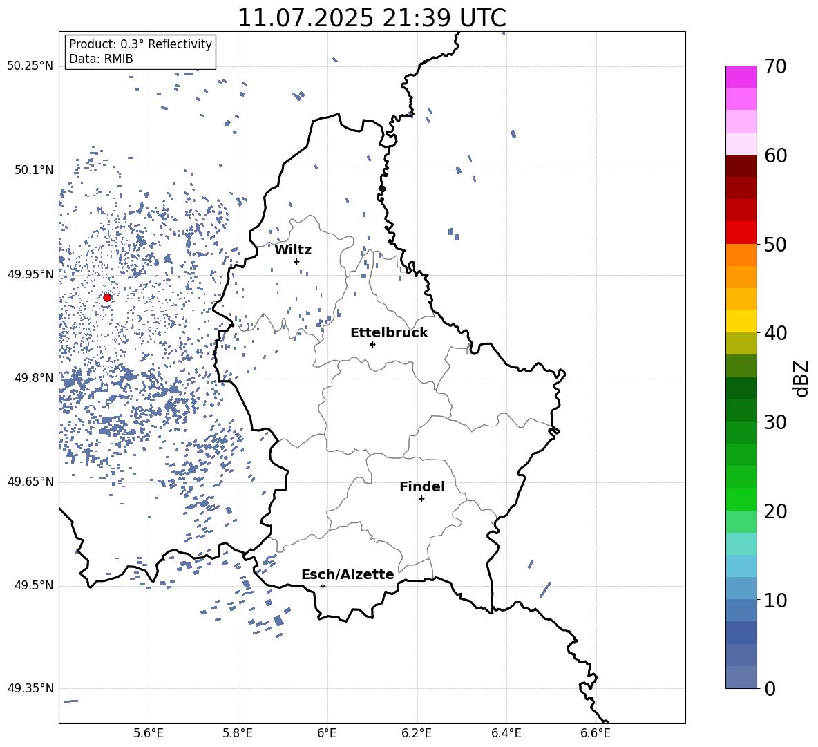Screen dimensions: 818x747
Task: Click the bright red swatch just above 50 dBZ
Action: [x=741, y=233]
